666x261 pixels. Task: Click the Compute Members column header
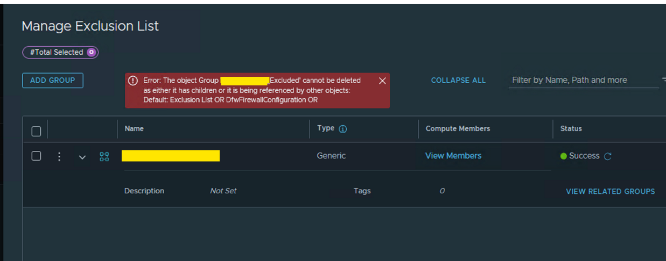click(x=458, y=129)
